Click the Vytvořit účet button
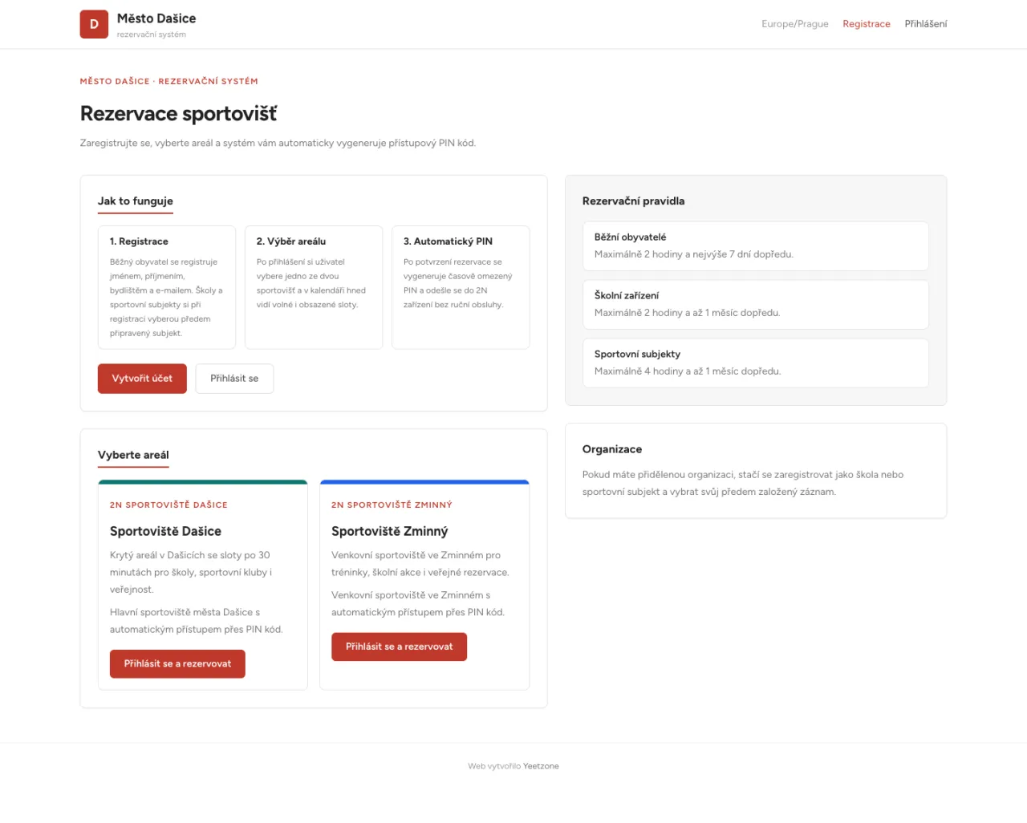Image resolution: width=1027 pixels, height=823 pixels. [142, 379]
